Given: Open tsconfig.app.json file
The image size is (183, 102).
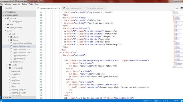Looking at the screenshot, I should pos(18,90).
